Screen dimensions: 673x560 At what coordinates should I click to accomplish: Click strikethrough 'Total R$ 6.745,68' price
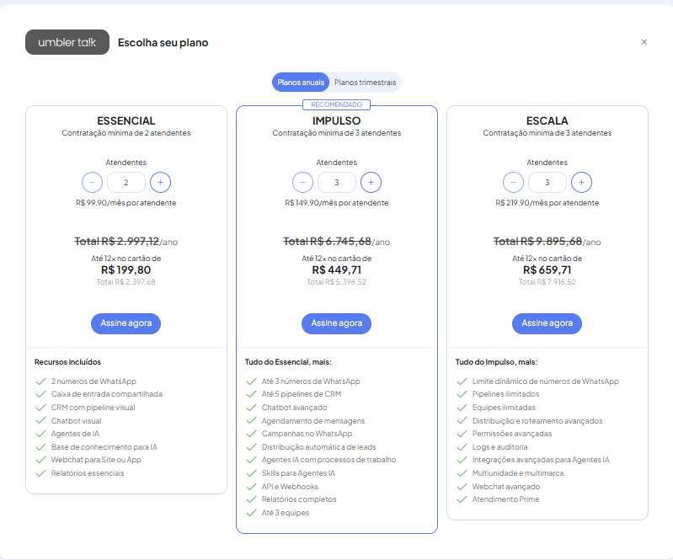pos(327,241)
